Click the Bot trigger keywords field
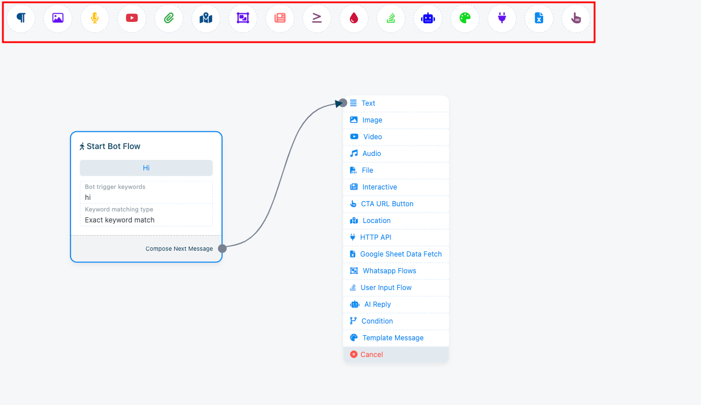Image resolution: width=701 pixels, height=405 pixels. click(x=146, y=197)
